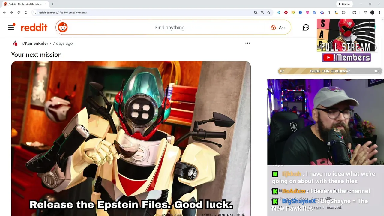Click the translate extension icon
Screen dimensions: 384x216
tap(315, 13)
